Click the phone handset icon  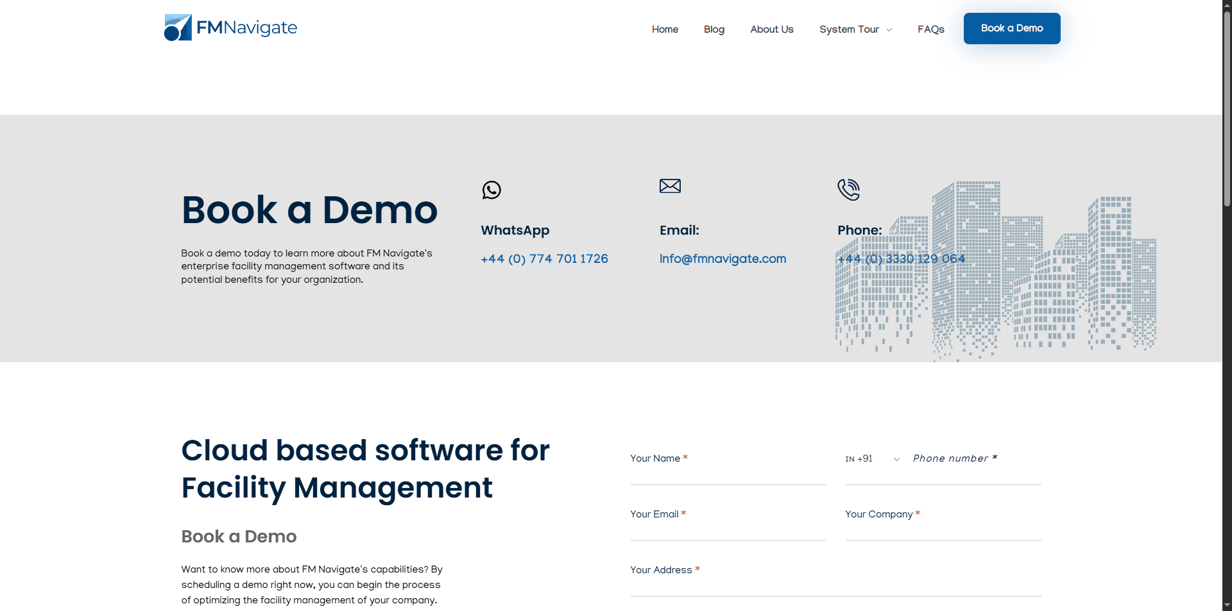point(848,190)
